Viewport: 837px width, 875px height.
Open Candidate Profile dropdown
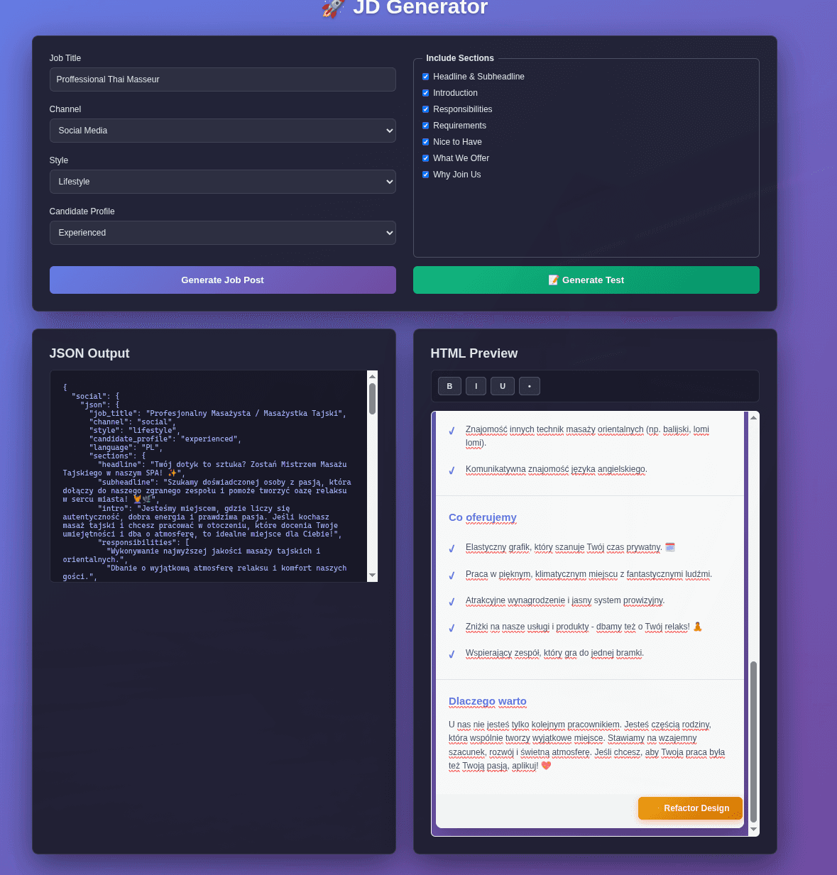click(x=222, y=233)
